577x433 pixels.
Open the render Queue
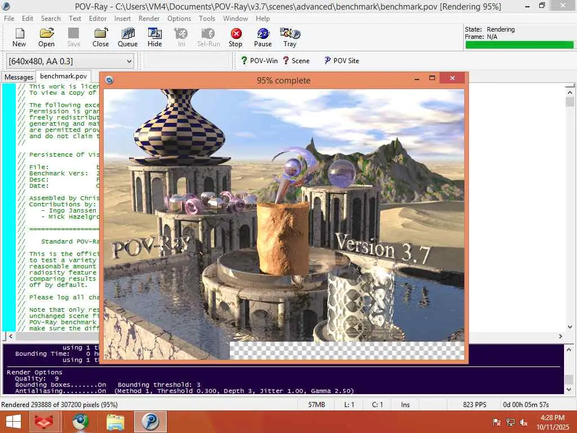[x=128, y=38]
